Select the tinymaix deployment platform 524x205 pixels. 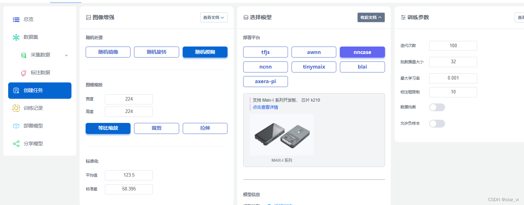[x=314, y=67]
